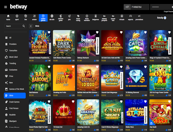Open horse racing section

click(x=78, y=18)
